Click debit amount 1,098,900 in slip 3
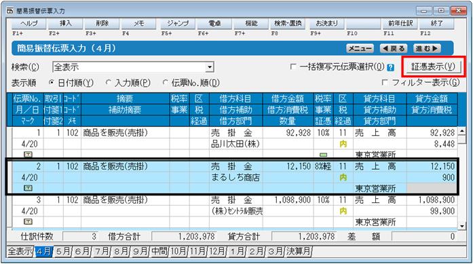473x264 pixels. pyautogui.click(x=288, y=200)
